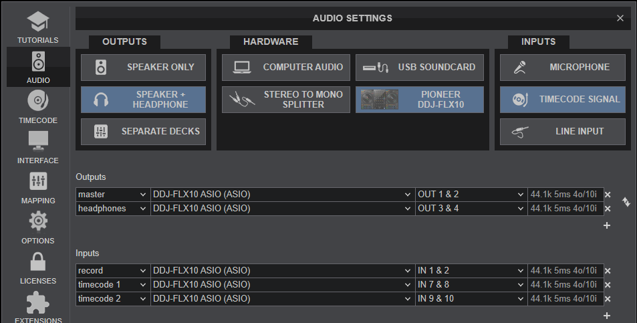
Task: Choose Computer Audio hardware
Action: pos(286,67)
